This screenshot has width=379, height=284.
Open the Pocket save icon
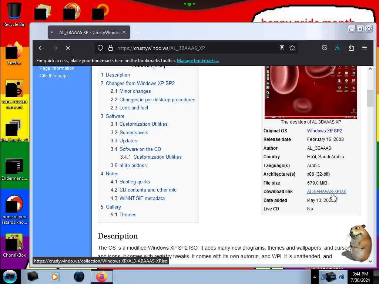pyautogui.click(x=324, y=48)
